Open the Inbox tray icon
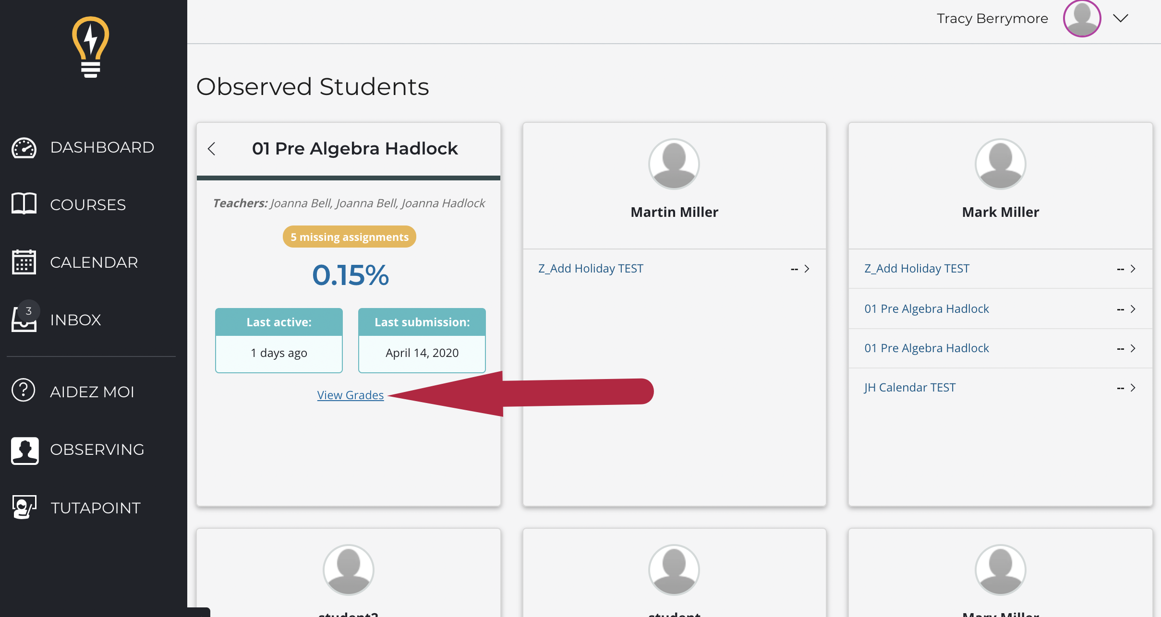This screenshot has height=617, width=1161. (x=24, y=319)
